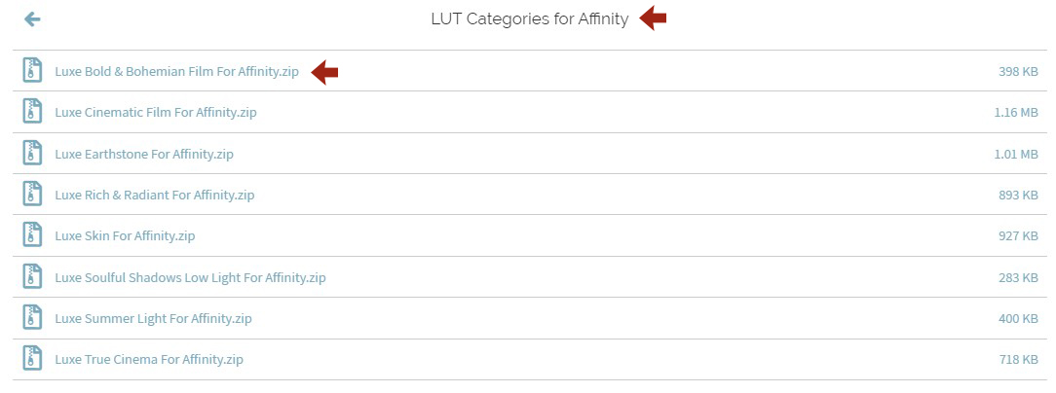Screen dimensions: 1056x393
Task: Click zip icon beside Luxe Earthstone
Action: [33, 154]
